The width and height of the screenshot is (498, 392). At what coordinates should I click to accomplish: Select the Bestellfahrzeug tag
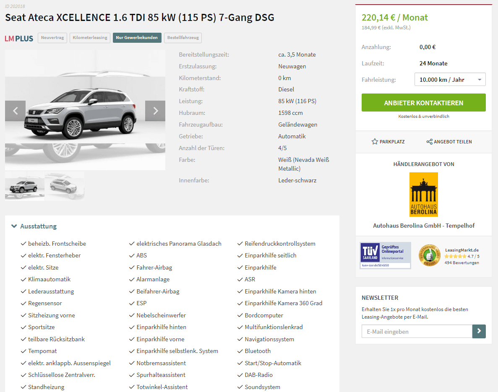[x=183, y=38]
